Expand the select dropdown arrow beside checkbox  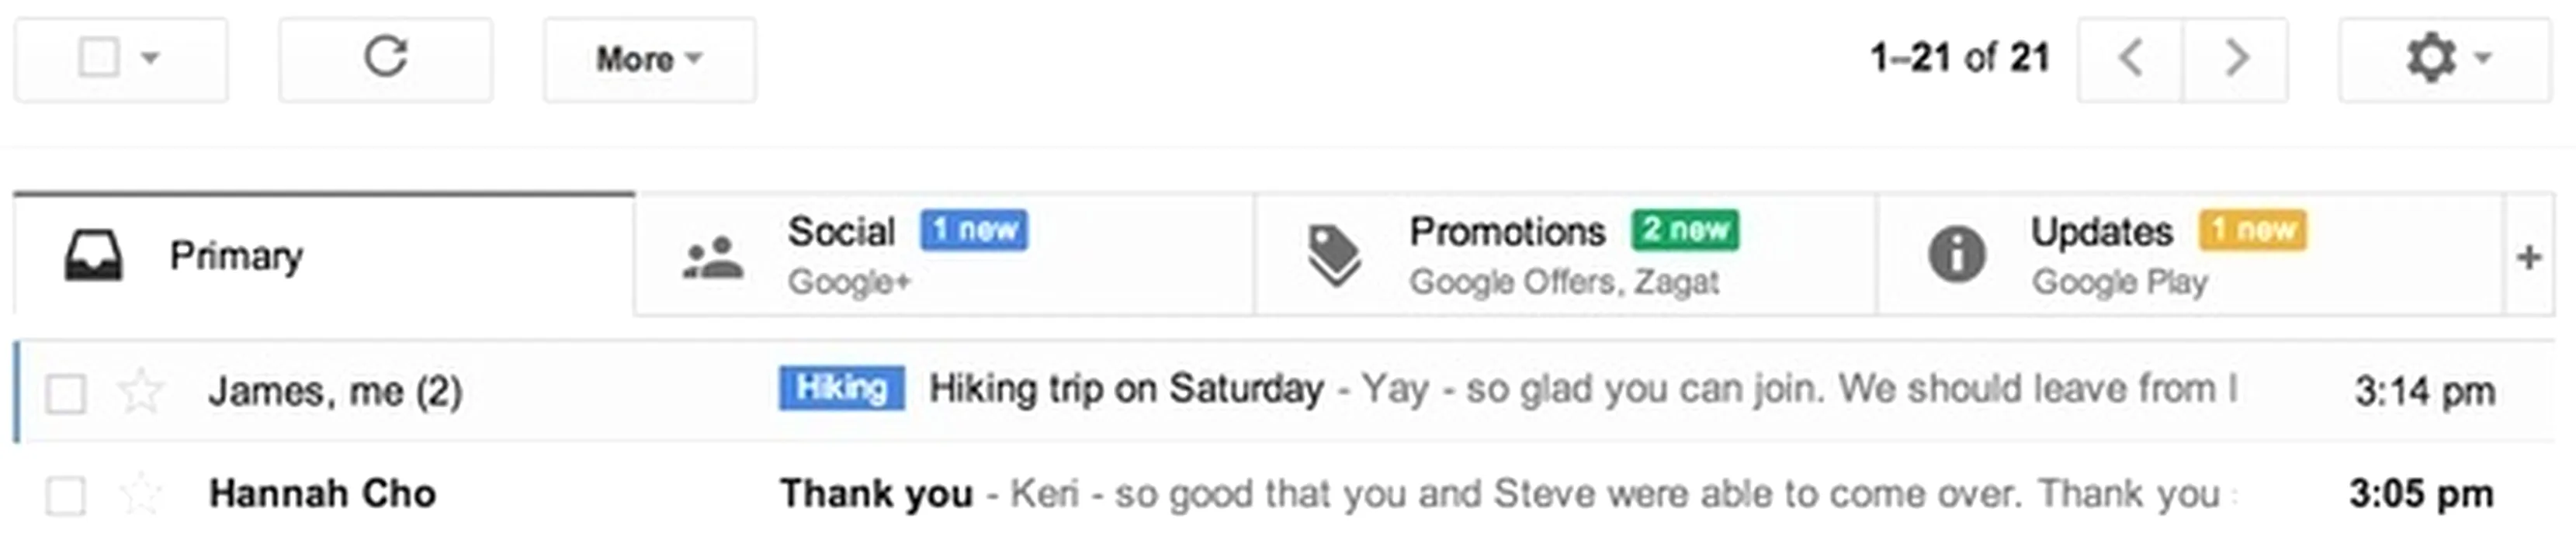[x=150, y=58]
